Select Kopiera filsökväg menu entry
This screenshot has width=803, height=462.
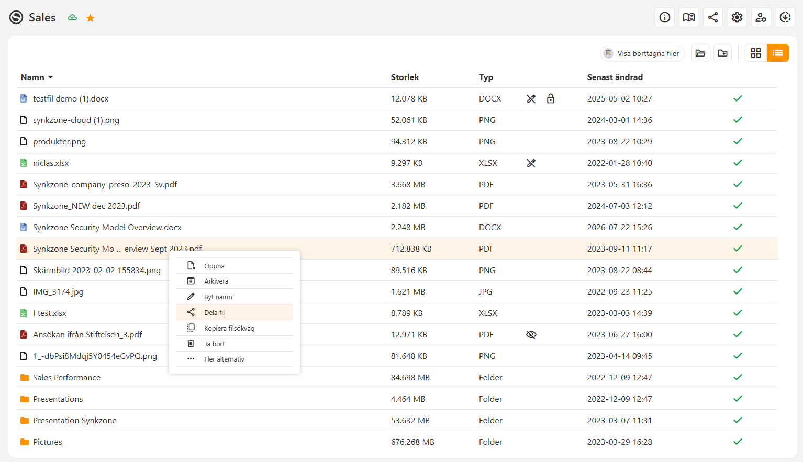[235, 328]
